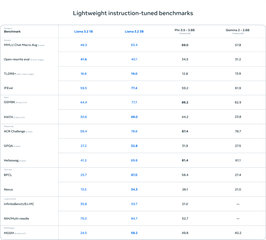This screenshot has height=240, width=266.
Task: Click the Phi-3.5 GSM8K score 86.2
Action: (x=185, y=103)
